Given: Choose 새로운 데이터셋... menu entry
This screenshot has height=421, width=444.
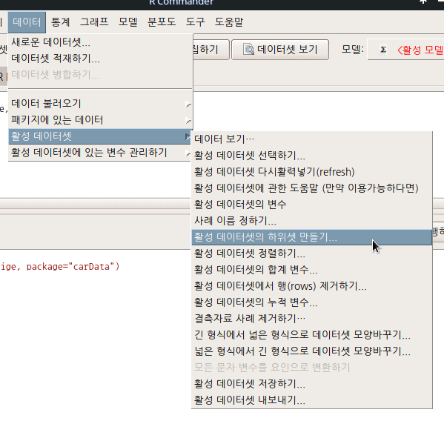Looking at the screenshot, I should coord(101,42).
